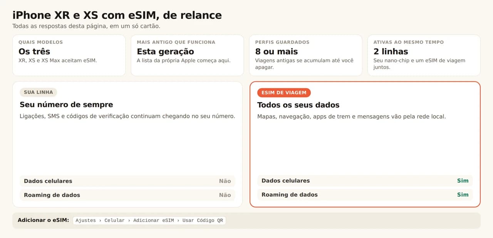This screenshot has height=238, width=493.
Task: Click the "Seu número de sempre" heading
Action: pyautogui.click(x=66, y=104)
